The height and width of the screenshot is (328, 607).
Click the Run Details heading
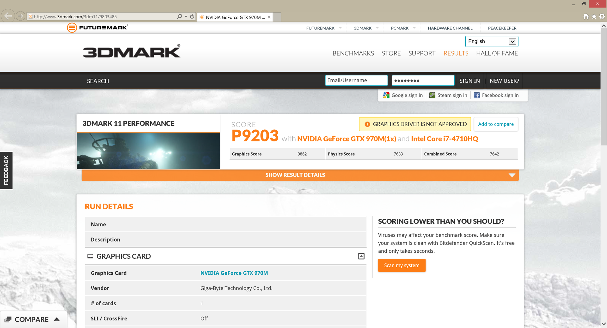tap(109, 207)
